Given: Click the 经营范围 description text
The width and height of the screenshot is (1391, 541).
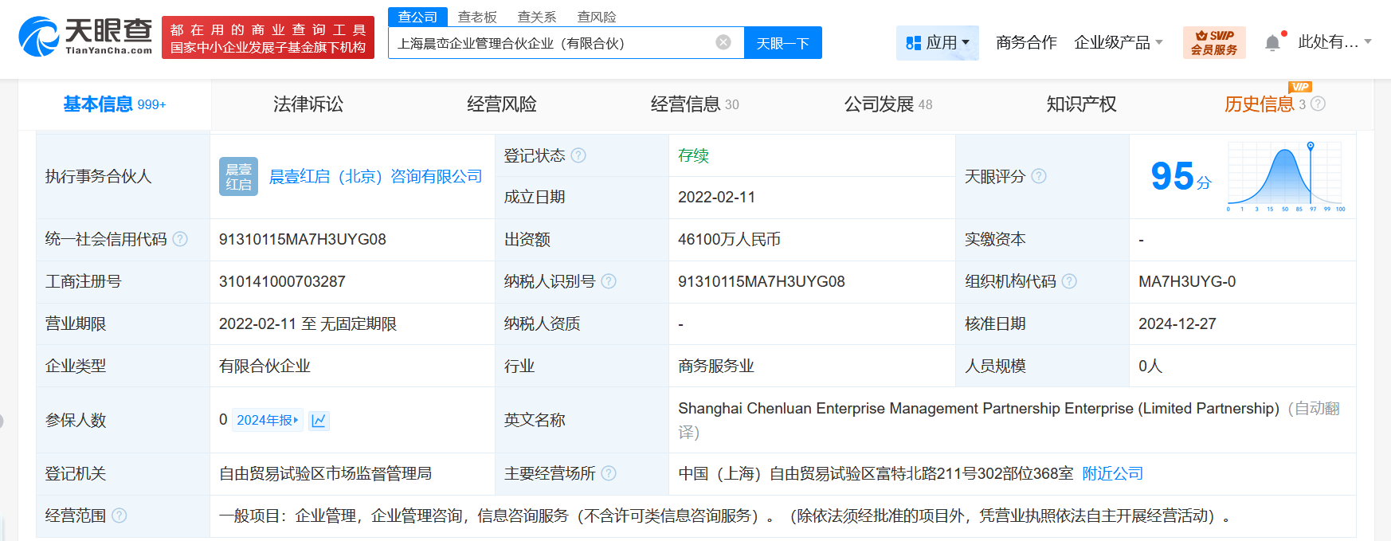Looking at the screenshot, I should (x=724, y=516).
